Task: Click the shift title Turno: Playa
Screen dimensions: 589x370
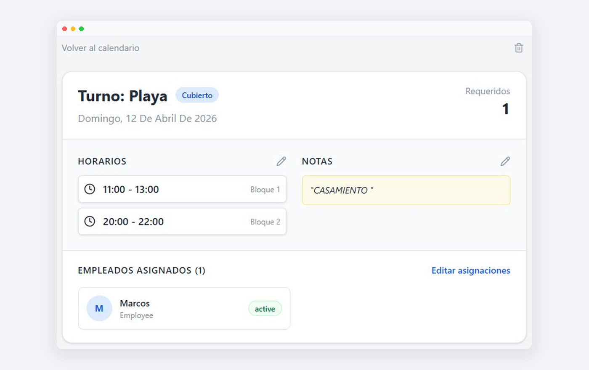Action: 122,95
